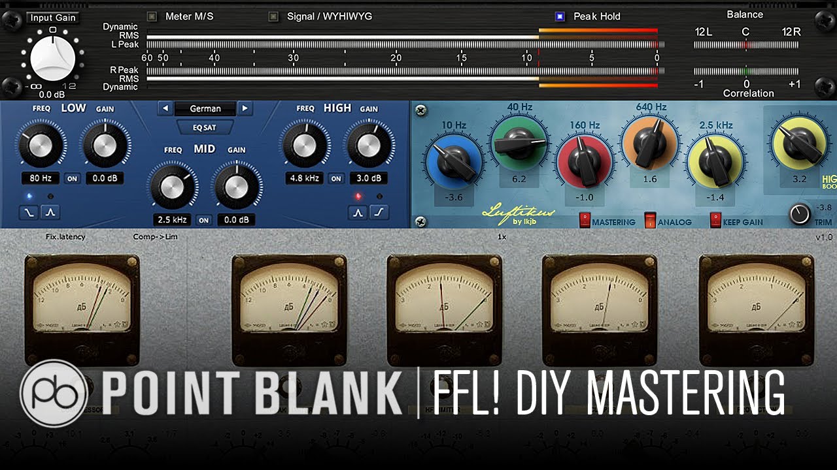Viewport: 837px width, 470px height.
Task: Click the 0.0 dB Input Gain readout
Action: tap(52, 94)
